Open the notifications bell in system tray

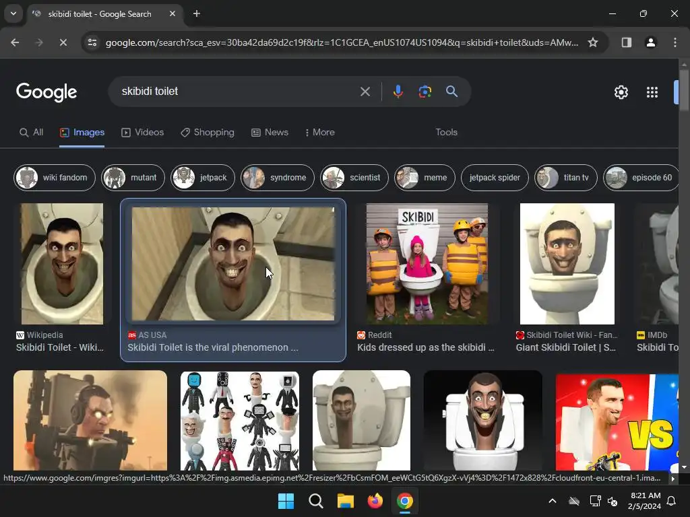[672, 501]
